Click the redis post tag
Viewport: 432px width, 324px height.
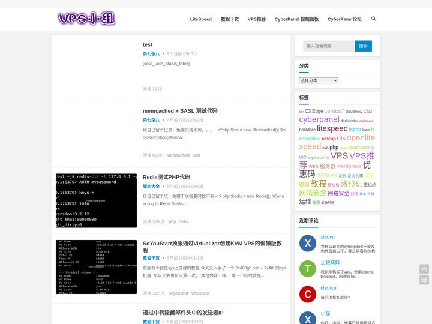(183, 221)
